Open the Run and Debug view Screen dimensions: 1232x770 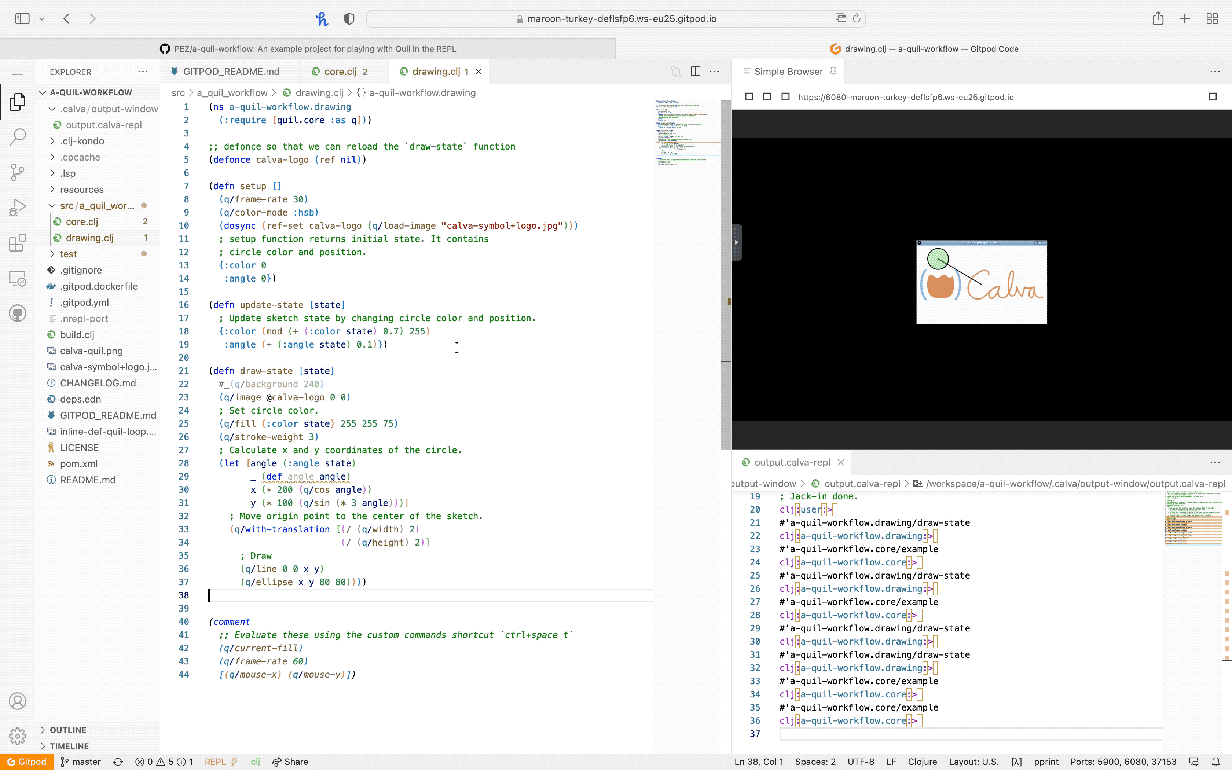tap(17, 207)
